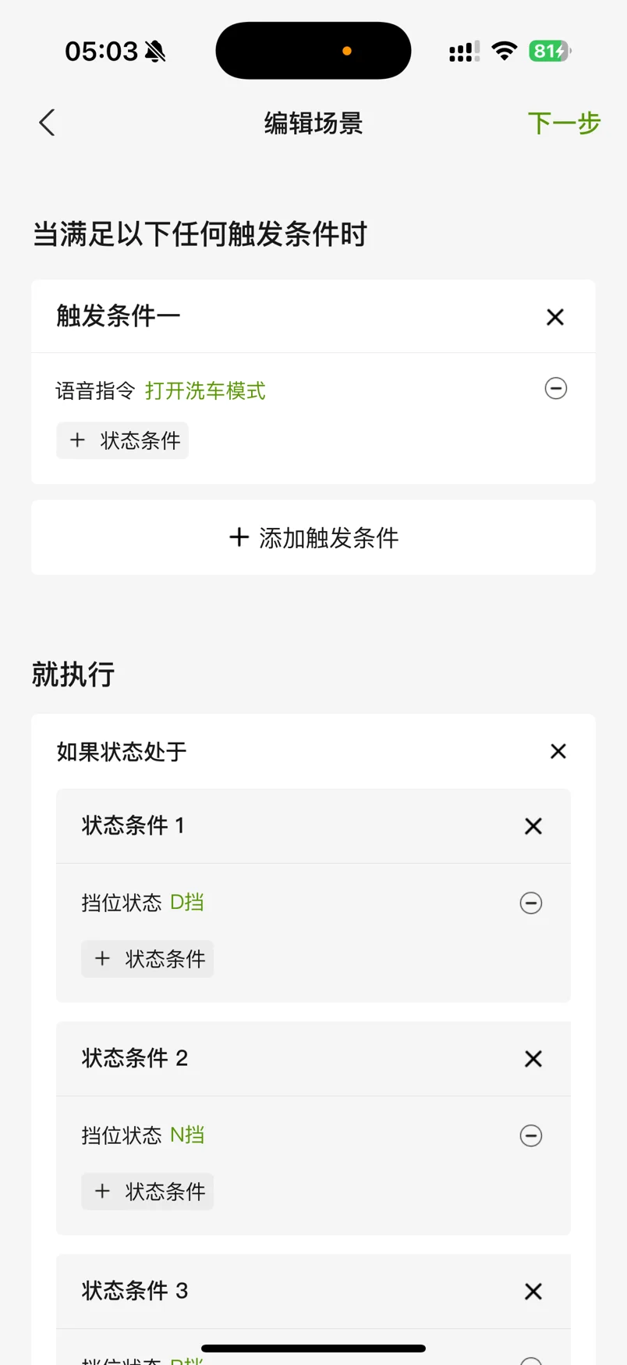627x1365 pixels.
Task: Go back using the left arrow icon
Action: coord(47,123)
